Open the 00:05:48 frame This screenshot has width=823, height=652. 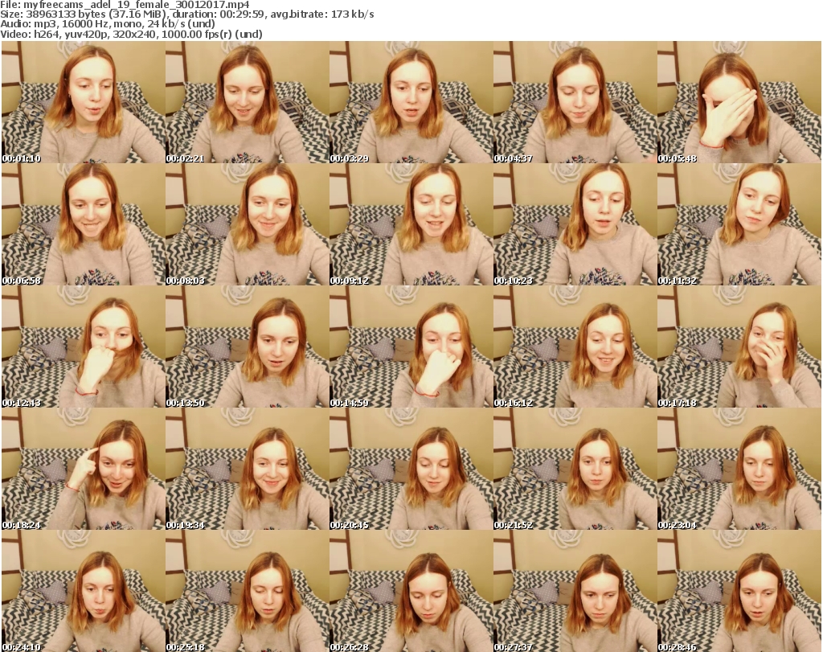point(739,102)
